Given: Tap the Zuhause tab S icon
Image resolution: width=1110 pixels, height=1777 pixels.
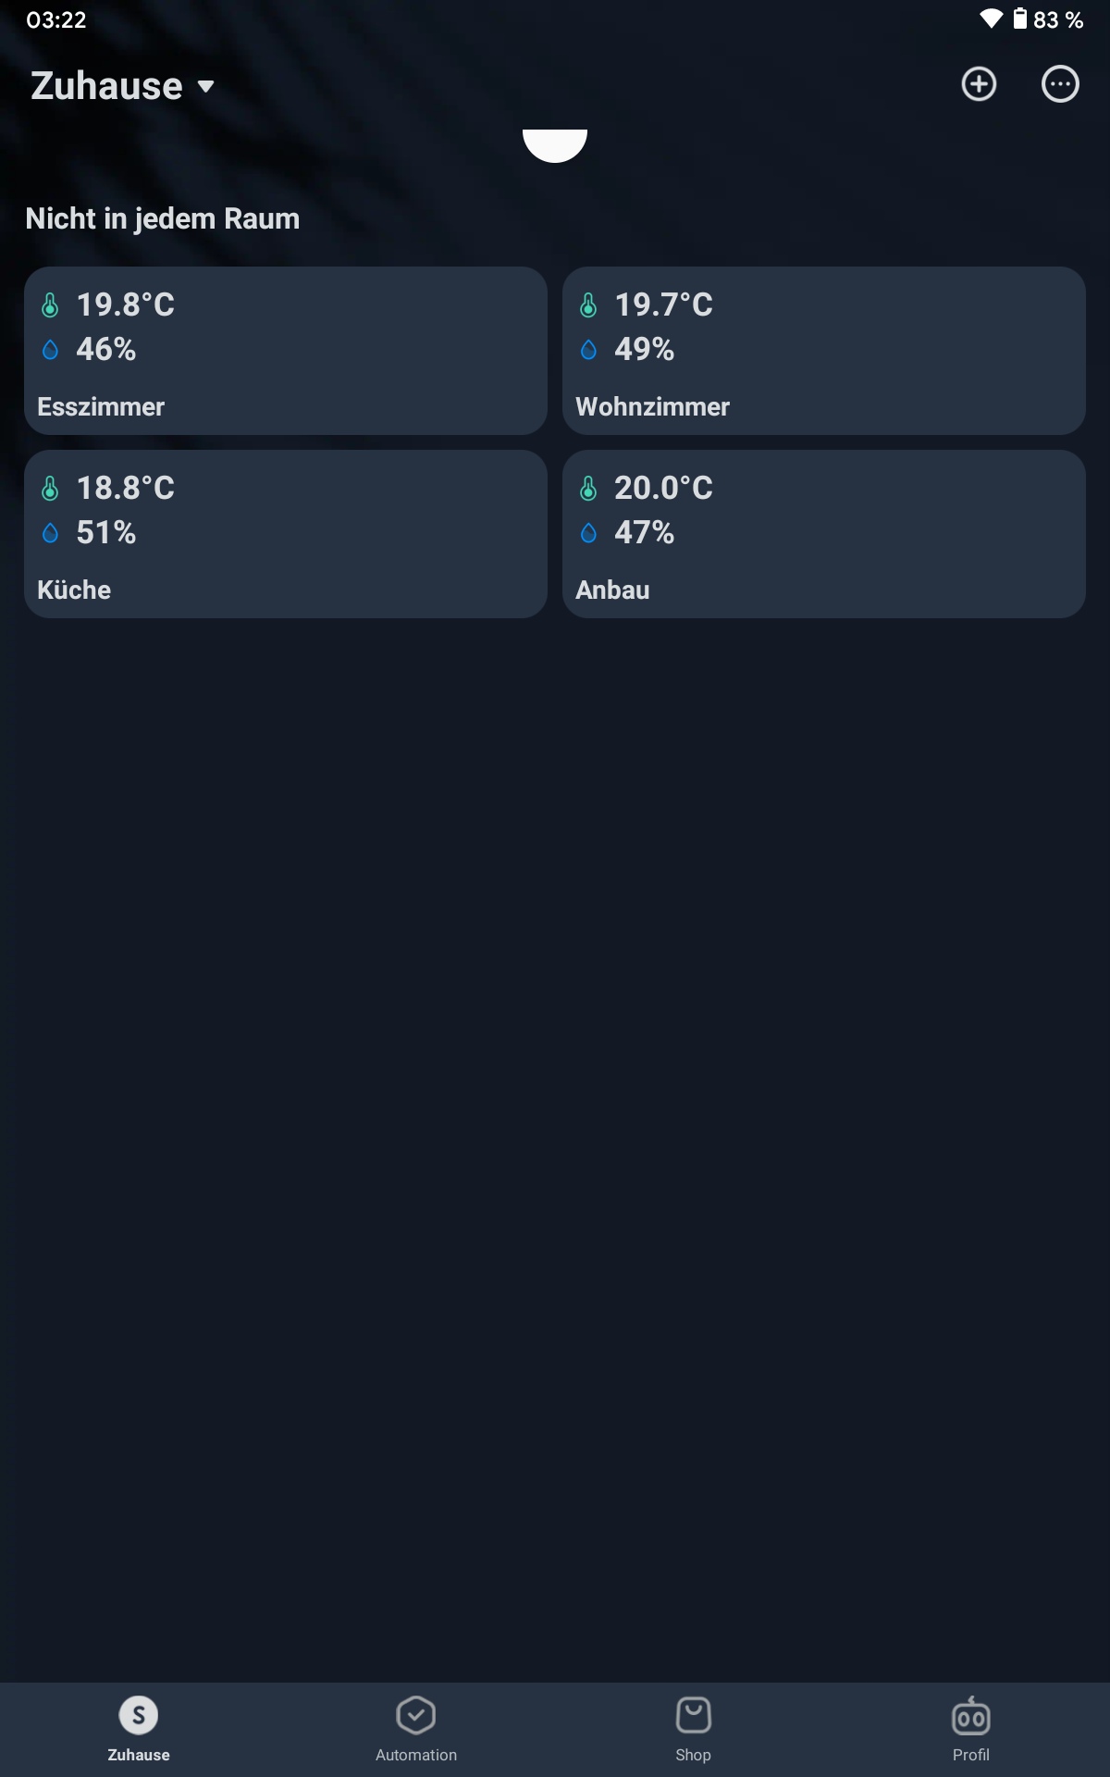Looking at the screenshot, I should click(139, 1715).
